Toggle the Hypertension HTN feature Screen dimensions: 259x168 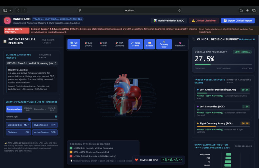45,125
